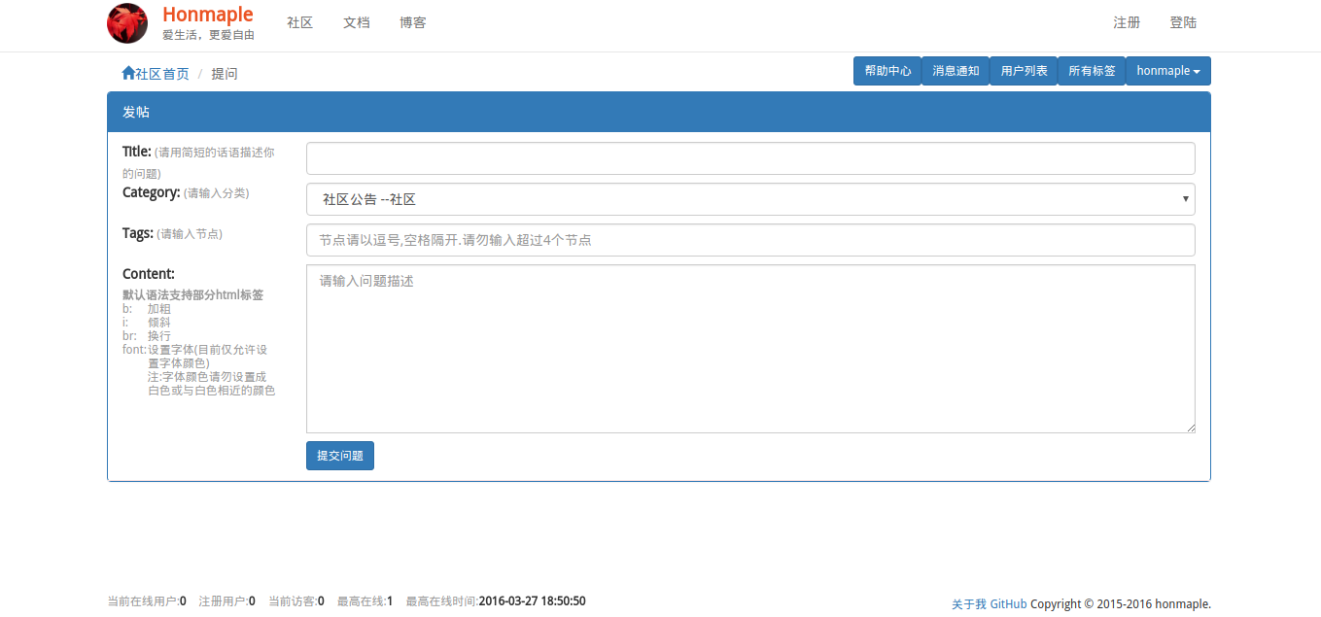1321x617 pixels.
Task: Go to 社区首页 breadcrumb
Action: pyautogui.click(x=162, y=74)
